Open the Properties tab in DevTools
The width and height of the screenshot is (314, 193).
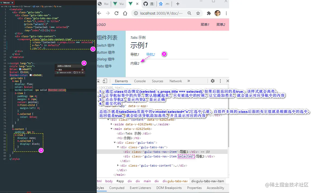point(194,188)
